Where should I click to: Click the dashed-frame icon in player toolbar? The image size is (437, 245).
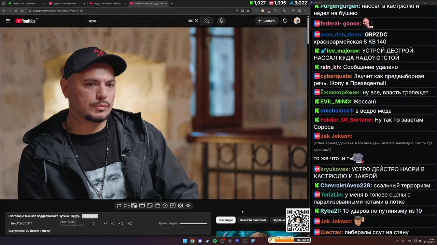(x=157, y=206)
